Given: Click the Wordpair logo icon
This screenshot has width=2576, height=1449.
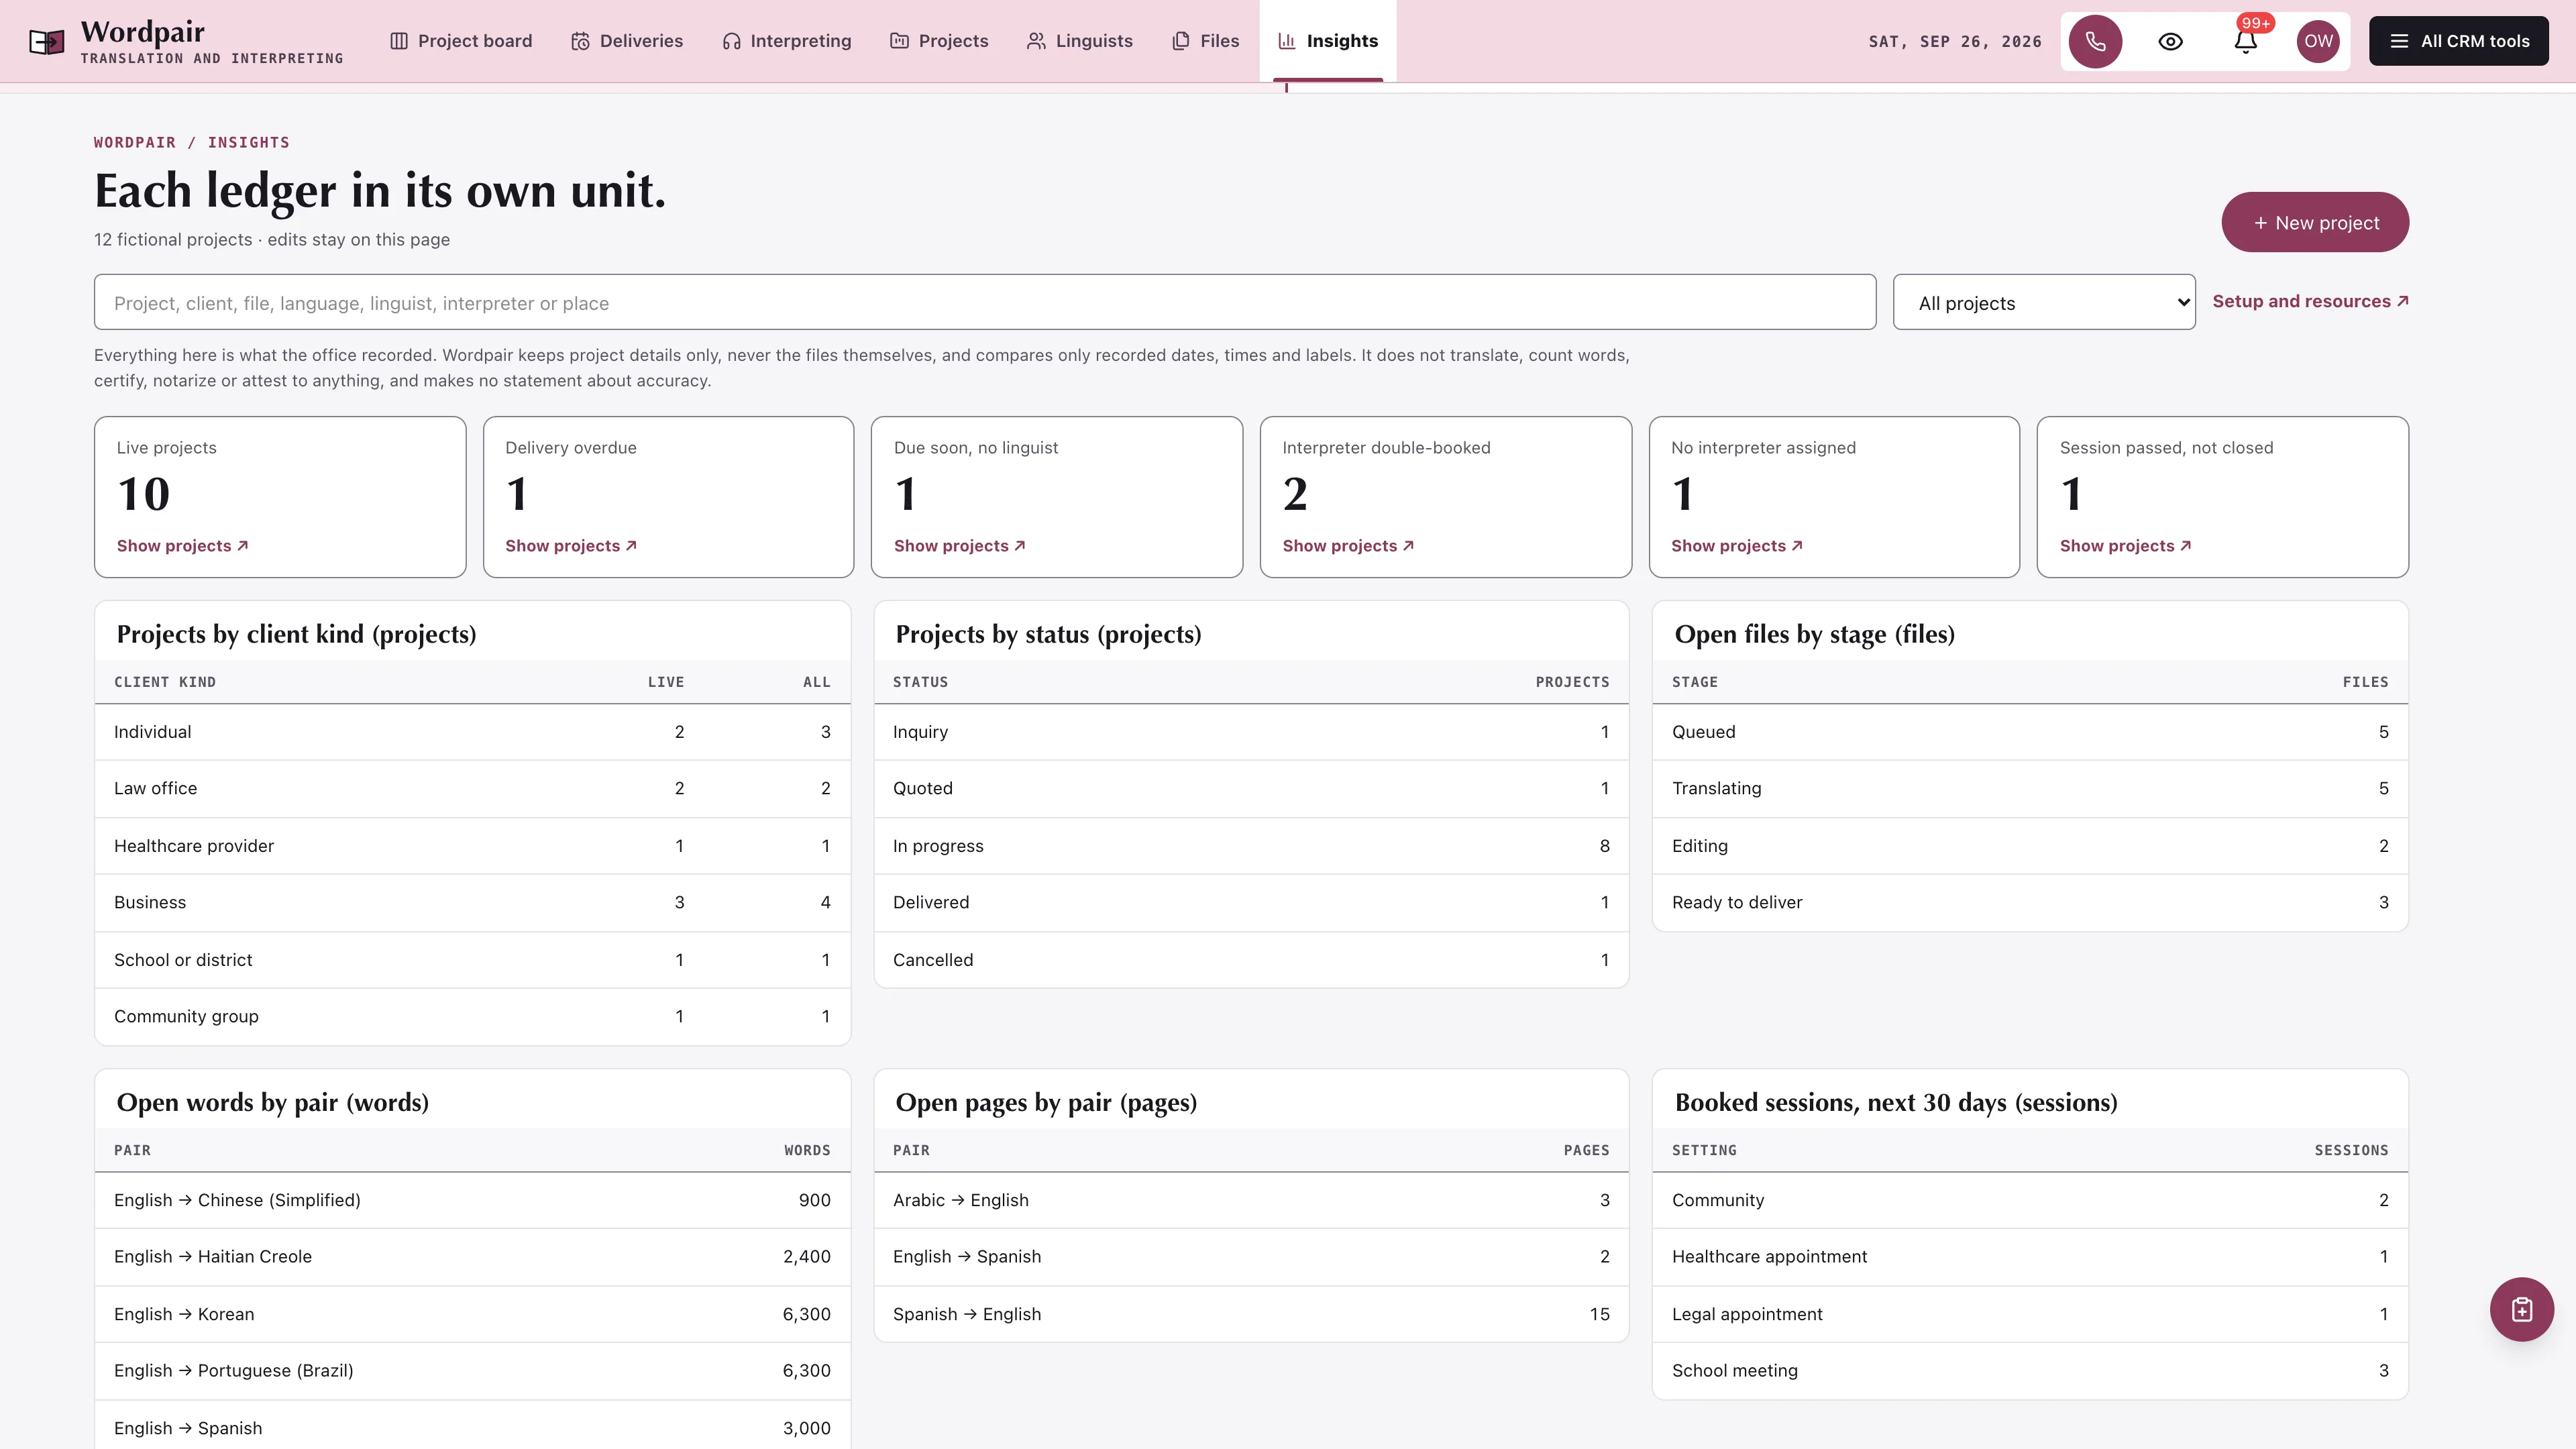Looking at the screenshot, I should coord(46,41).
